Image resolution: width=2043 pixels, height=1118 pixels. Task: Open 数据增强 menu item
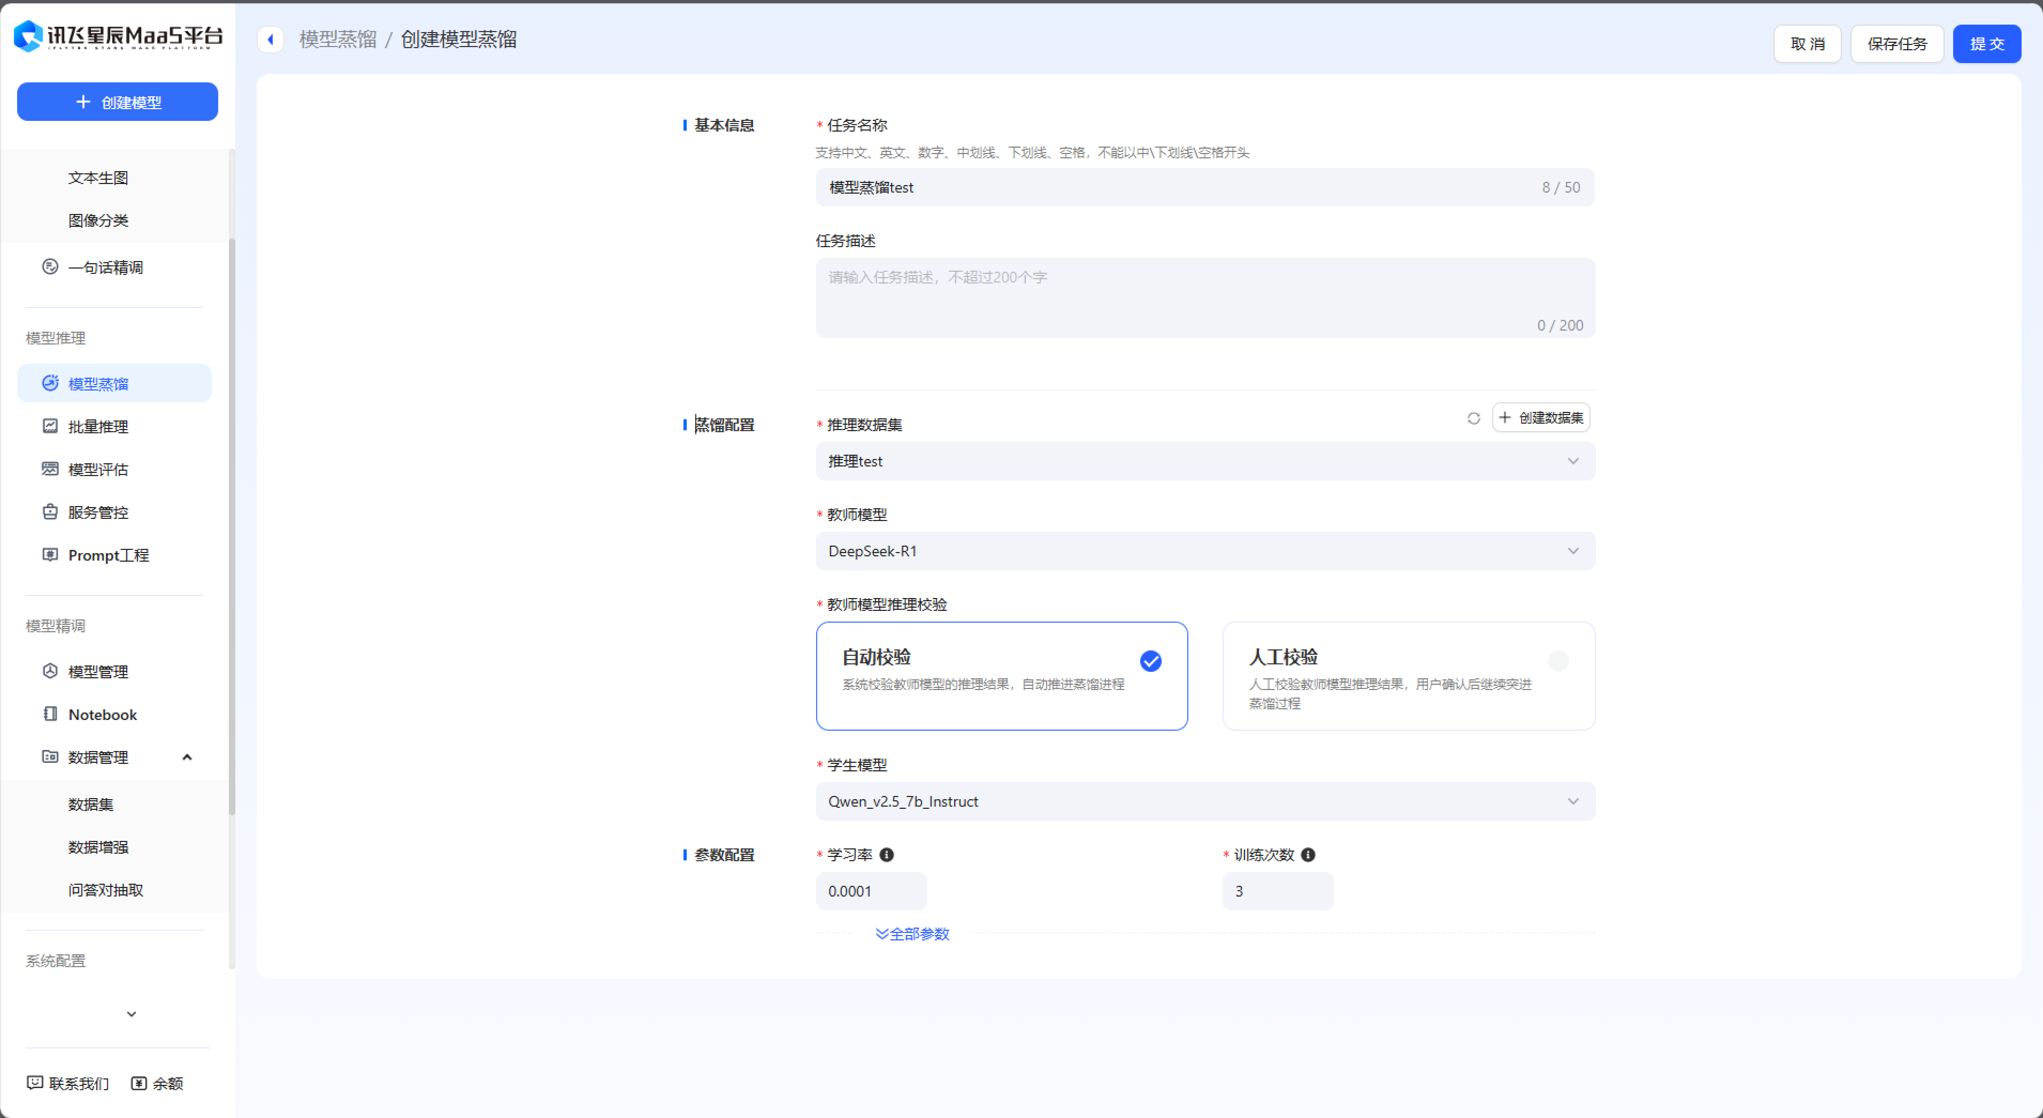[98, 847]
